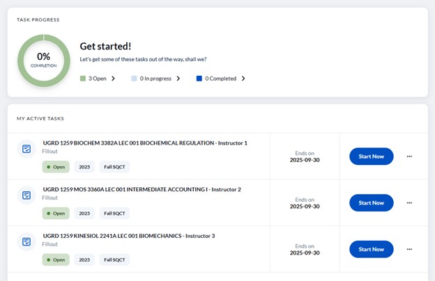This screenshot has height=281, width=435.
Task: Open MOS 3360A Intermediate Accounting task title
Action: click(x=142, y=189)
